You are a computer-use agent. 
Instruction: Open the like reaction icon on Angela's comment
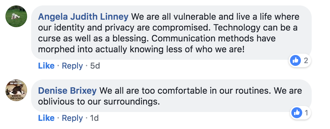point(295,60)
